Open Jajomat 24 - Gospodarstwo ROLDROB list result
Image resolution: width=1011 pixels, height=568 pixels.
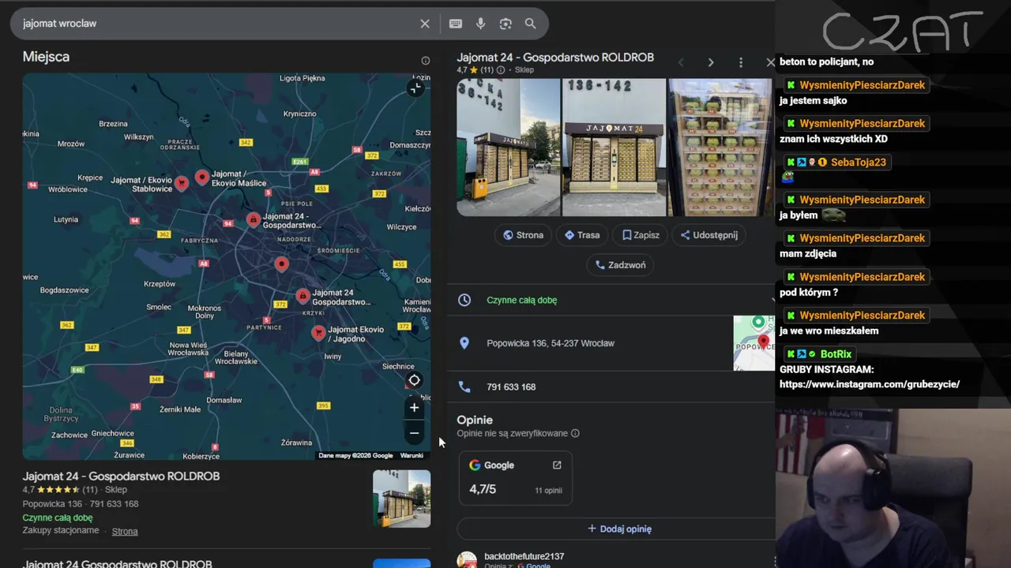[121, 476]
